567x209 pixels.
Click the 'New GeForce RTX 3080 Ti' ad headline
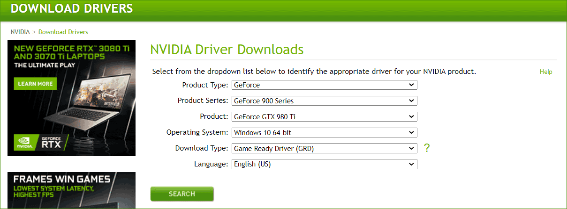(x=72, y=52)
